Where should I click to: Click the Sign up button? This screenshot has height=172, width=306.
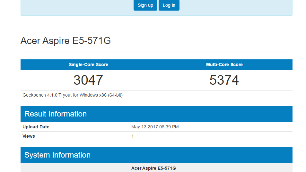(145, 5)
